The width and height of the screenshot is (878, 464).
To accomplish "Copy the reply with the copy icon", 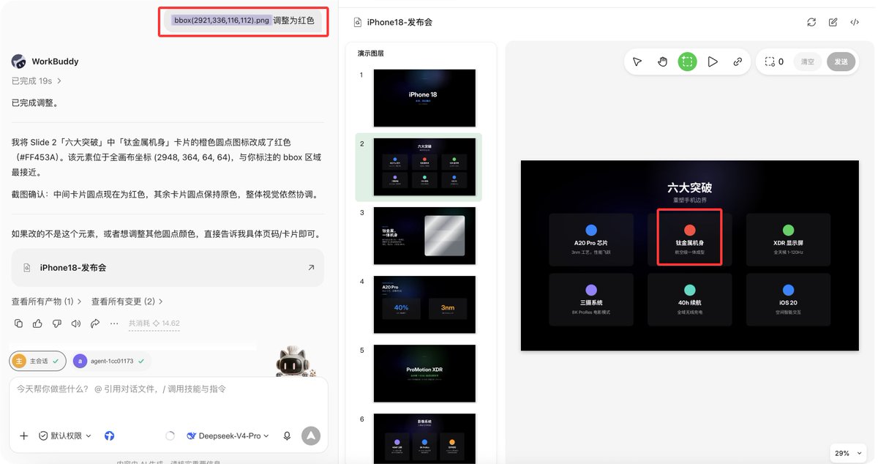I will click(18, 323).
